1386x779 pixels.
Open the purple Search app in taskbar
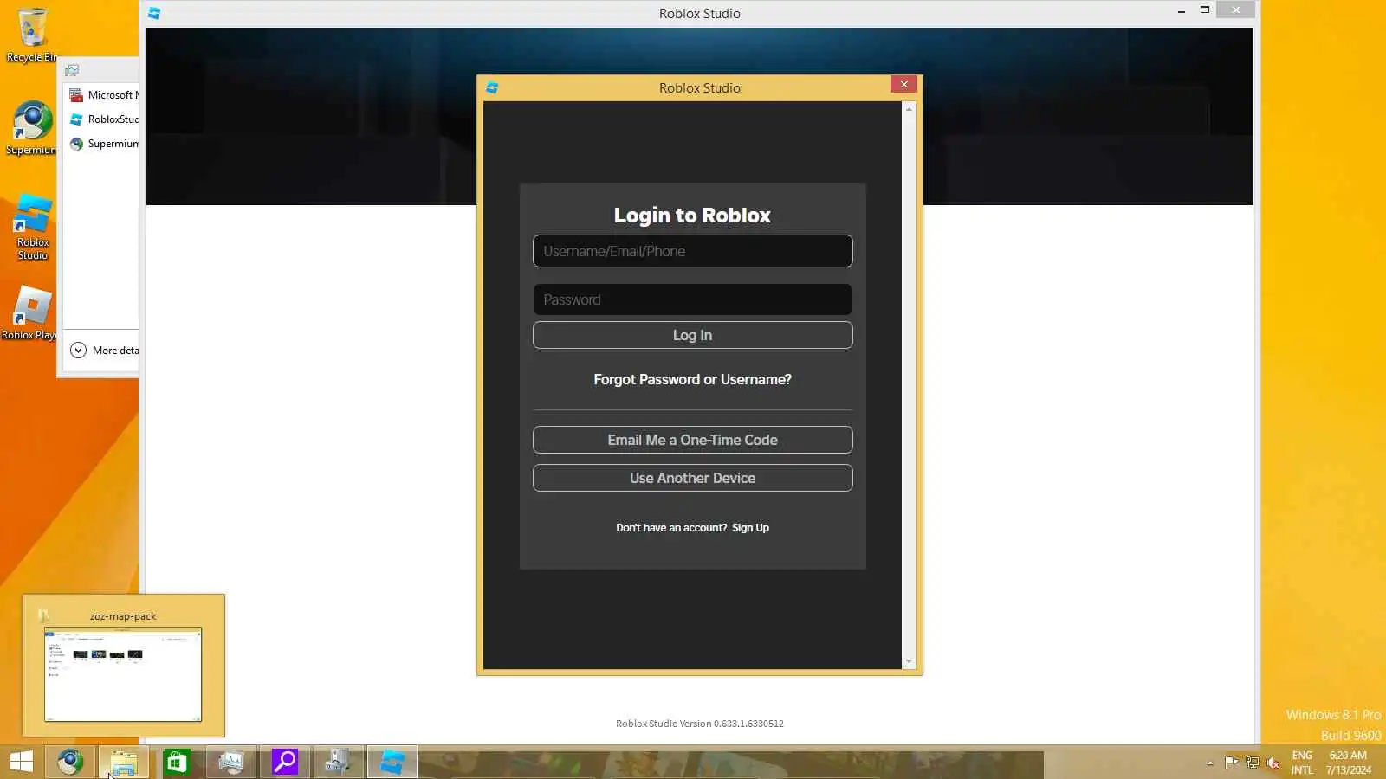[284, 762]
